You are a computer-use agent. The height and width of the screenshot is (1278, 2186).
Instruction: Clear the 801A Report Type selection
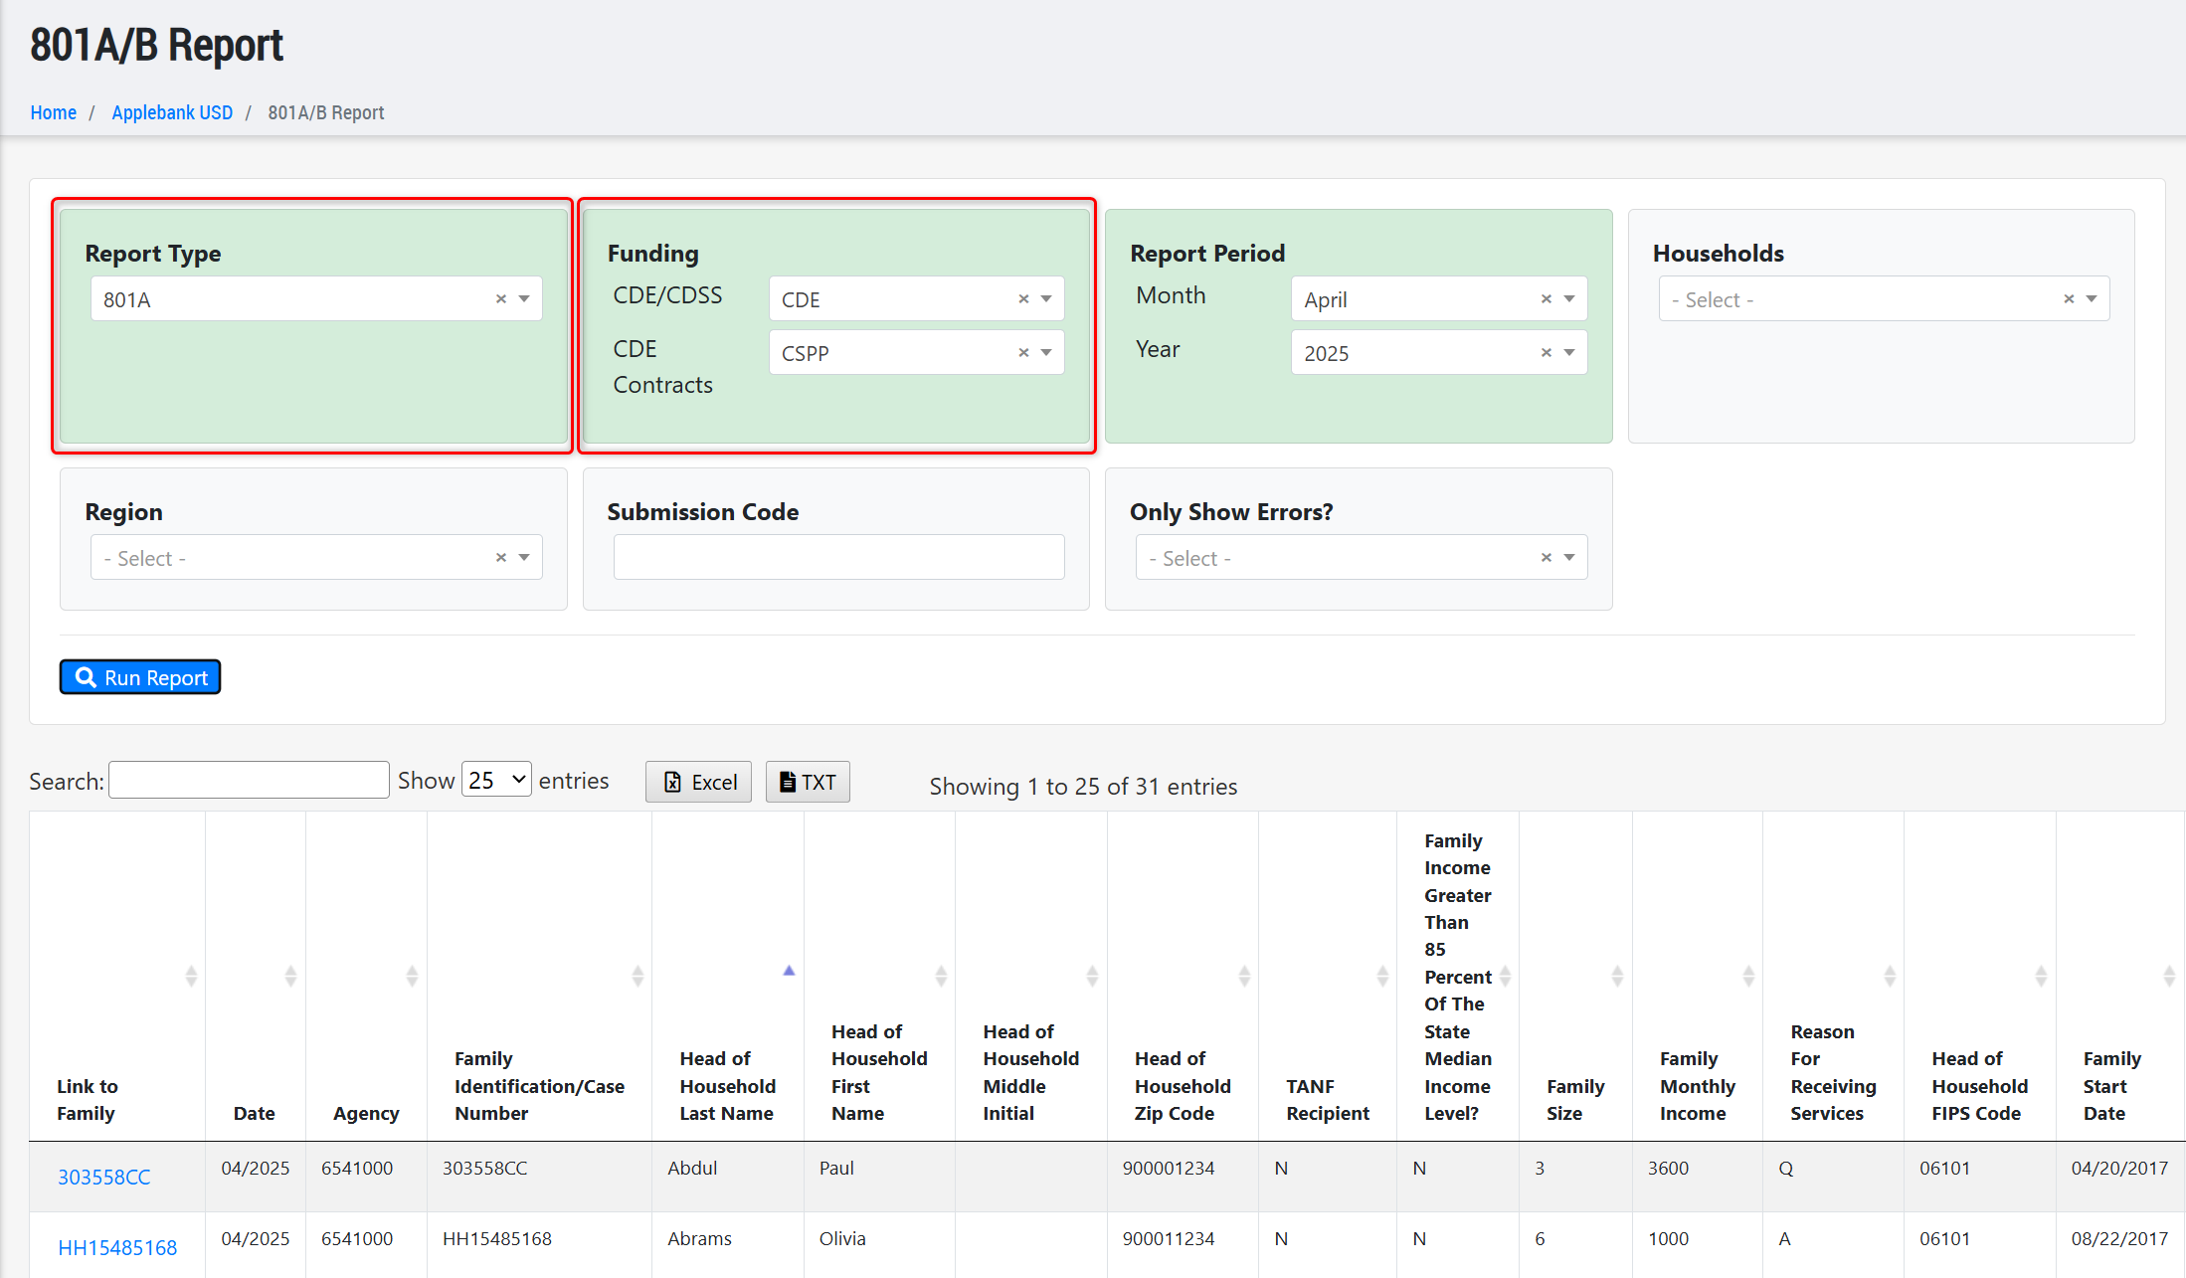[x=501, y=299]
